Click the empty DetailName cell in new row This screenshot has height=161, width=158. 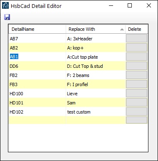pos(37,120)
